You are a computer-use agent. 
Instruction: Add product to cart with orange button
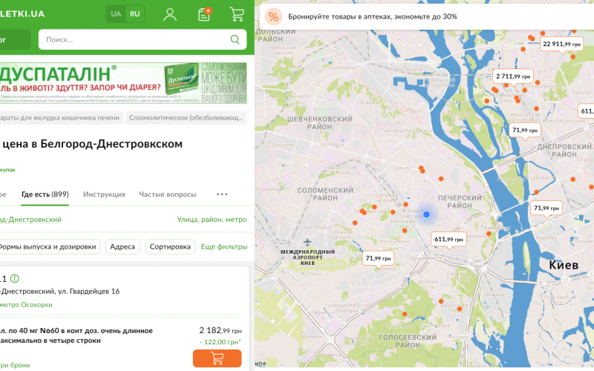(x=217, y=358)
